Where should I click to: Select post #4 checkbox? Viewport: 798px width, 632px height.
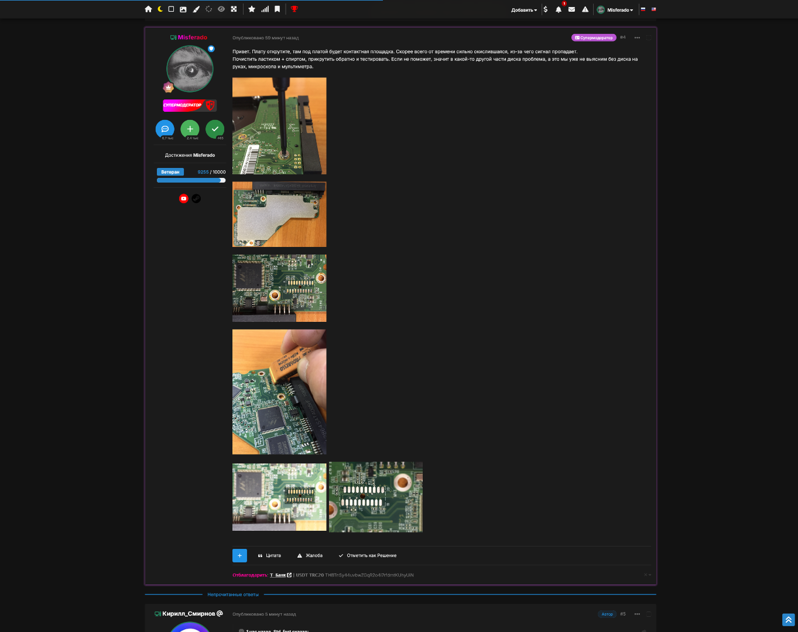pos(648,37)
